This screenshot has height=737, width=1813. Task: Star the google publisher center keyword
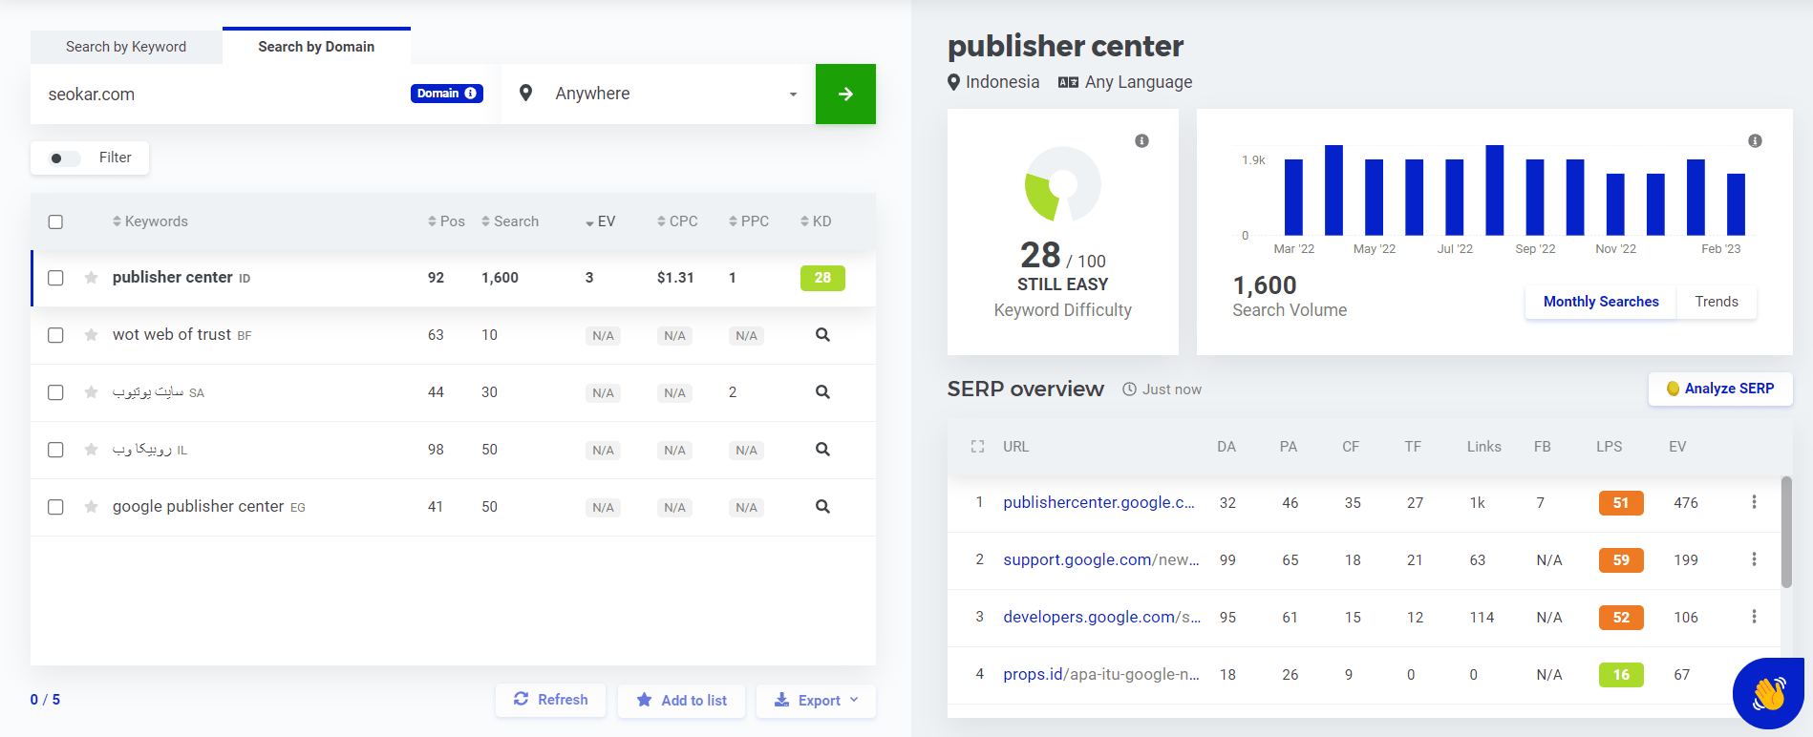coord(91,507)
